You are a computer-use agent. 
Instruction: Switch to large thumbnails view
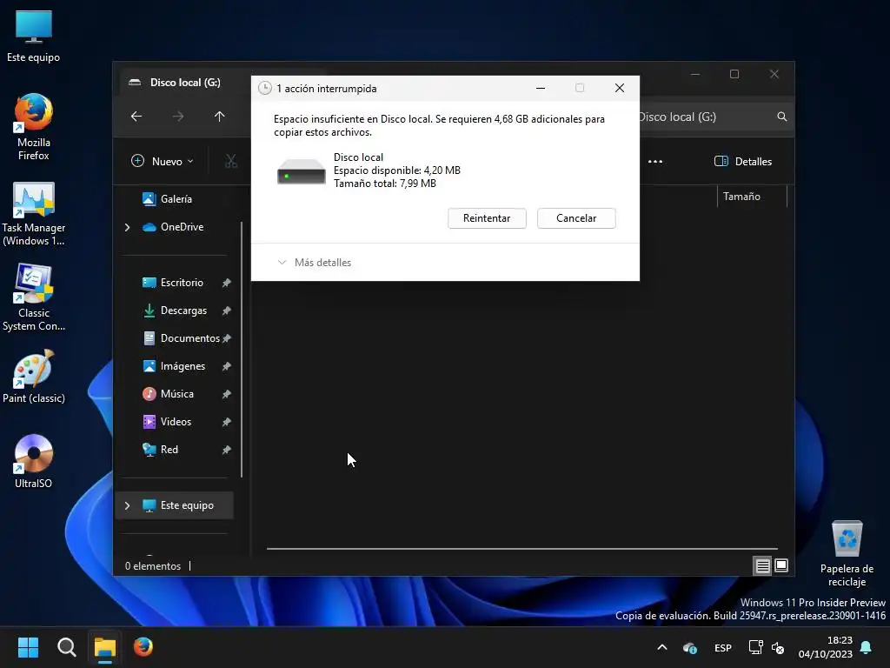coord(781,565)
